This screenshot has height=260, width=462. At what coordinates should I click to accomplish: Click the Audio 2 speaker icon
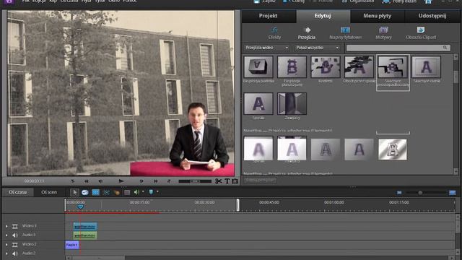[x=14, y=253]
